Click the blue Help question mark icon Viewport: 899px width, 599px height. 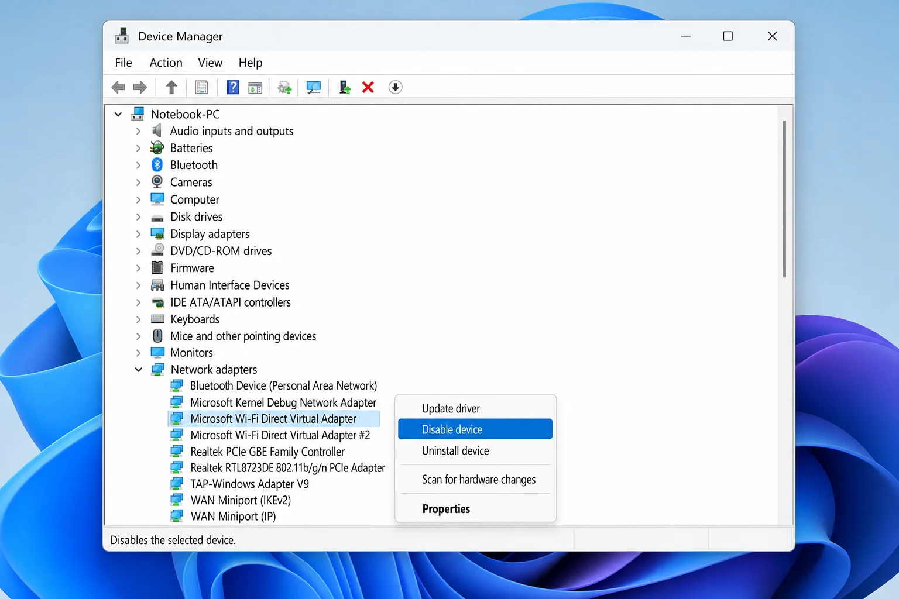point(233,88)
